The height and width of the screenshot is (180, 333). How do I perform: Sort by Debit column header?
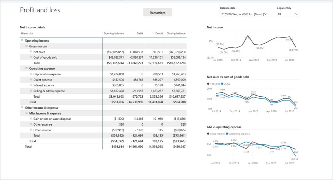click(x=140, y=34)
